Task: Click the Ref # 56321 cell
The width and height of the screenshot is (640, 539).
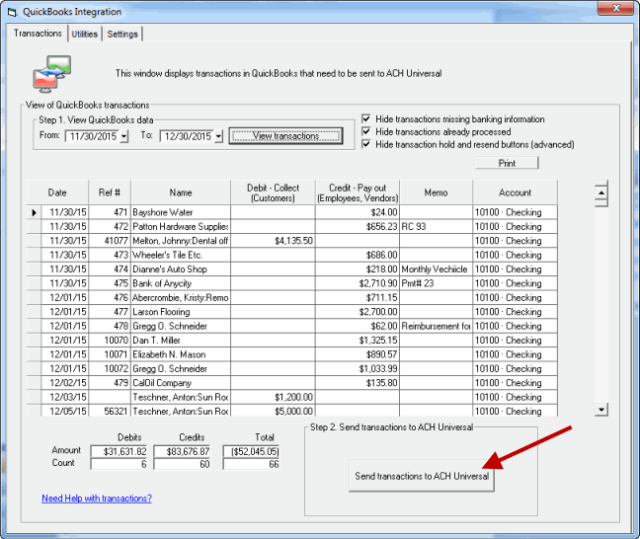Action: (x=110, y=411)
